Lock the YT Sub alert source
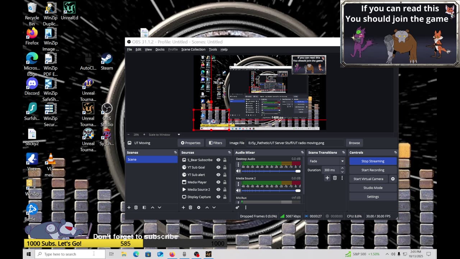 point(225,175)
